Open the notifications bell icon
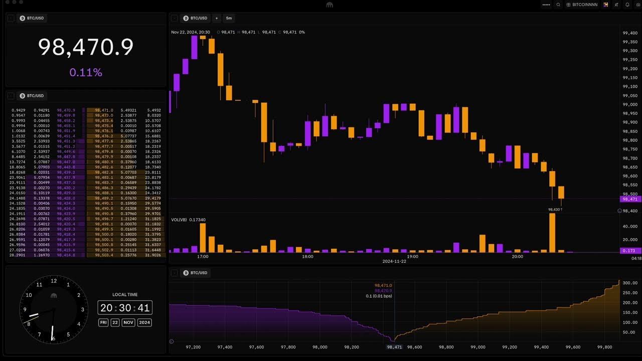 [x=627, y=5]
